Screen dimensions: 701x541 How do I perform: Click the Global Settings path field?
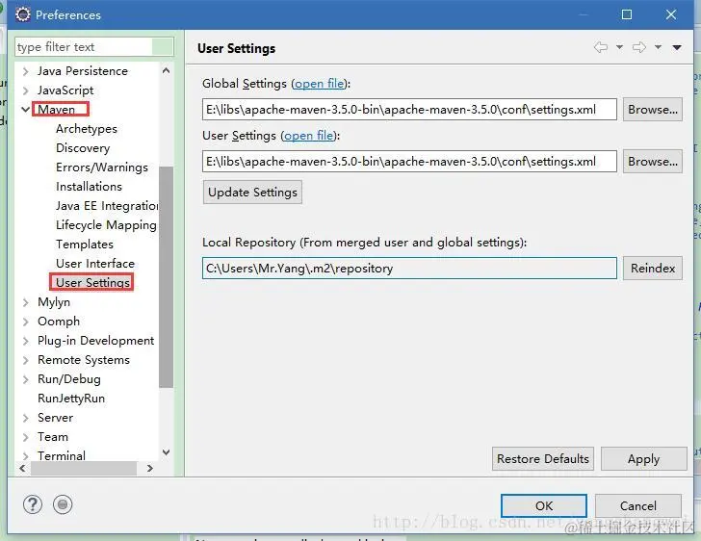coord(409,110)
